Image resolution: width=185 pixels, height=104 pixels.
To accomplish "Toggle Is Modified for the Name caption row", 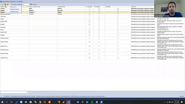I will tap(118, 9).
